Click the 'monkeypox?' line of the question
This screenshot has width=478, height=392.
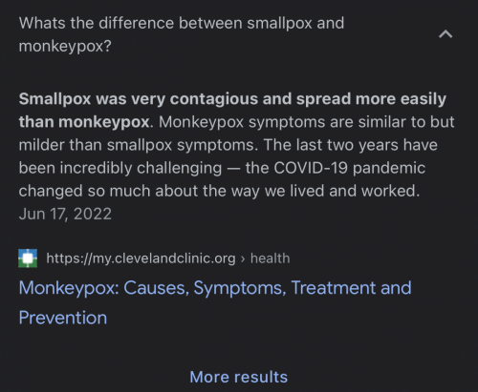pyautogui.click(x=65, y=47)
